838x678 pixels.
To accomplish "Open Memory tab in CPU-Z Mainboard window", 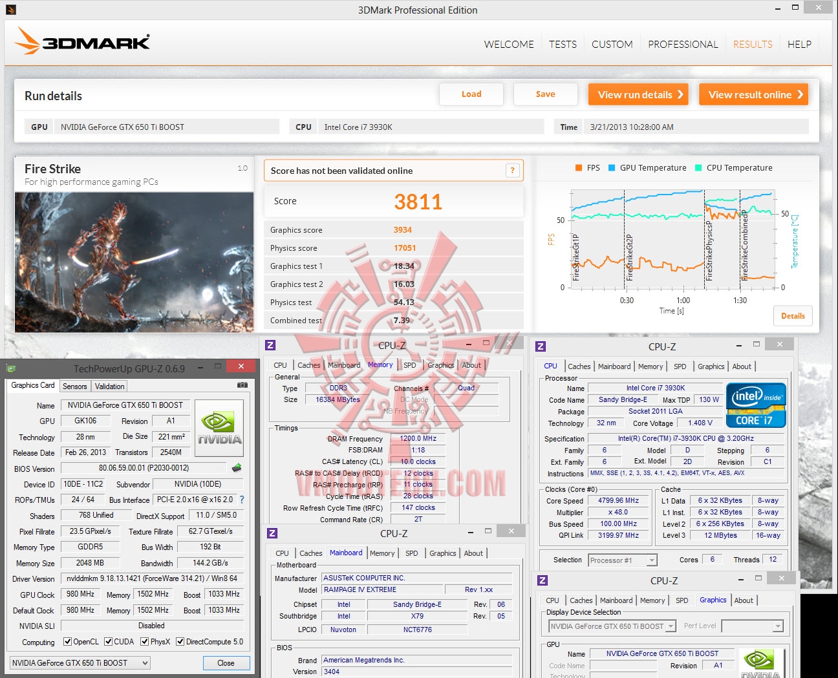I will pos(382,553).
